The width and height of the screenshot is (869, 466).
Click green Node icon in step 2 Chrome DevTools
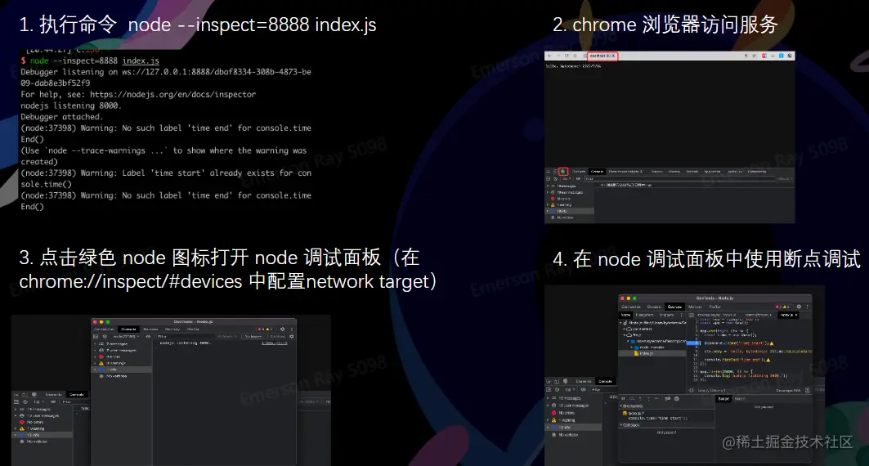(x=563, y=171)
